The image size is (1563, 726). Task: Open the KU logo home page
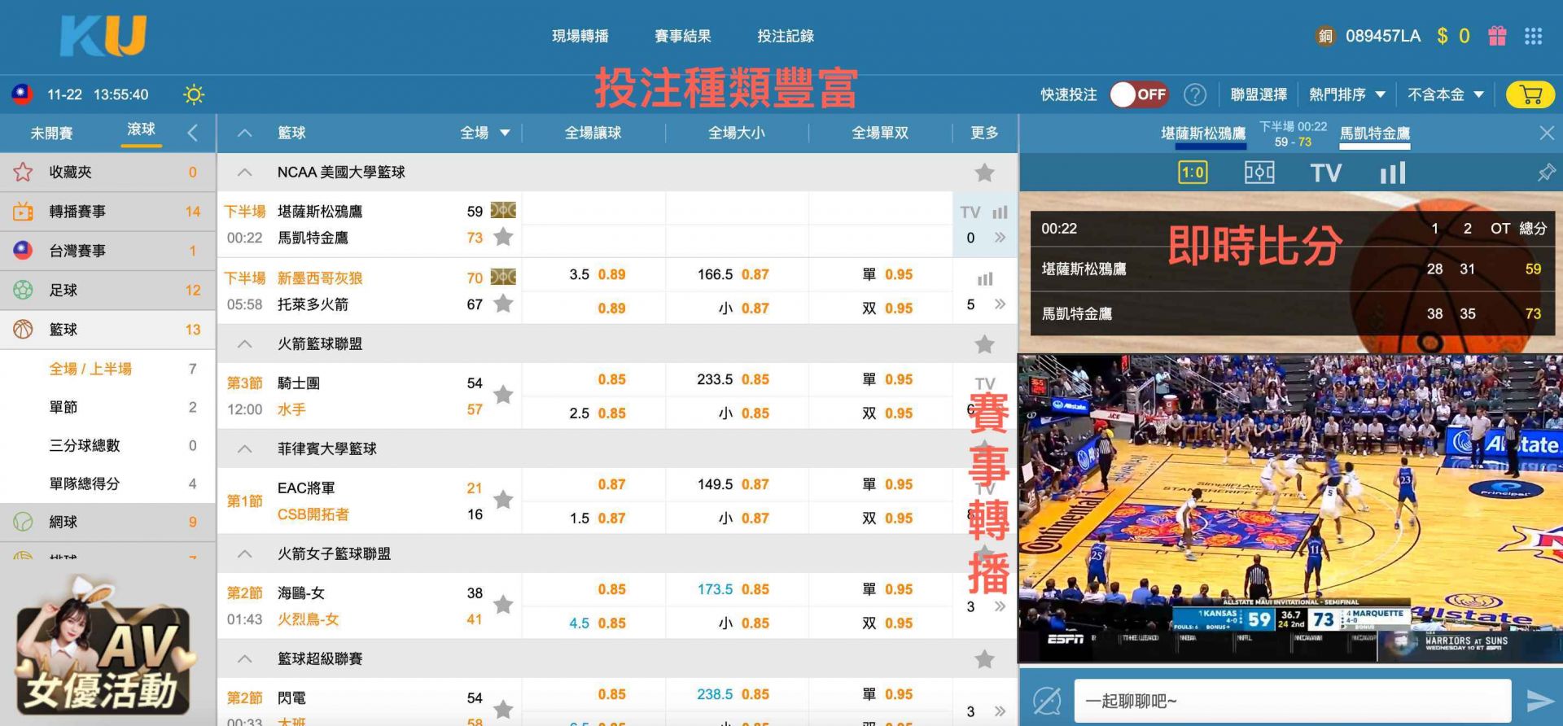pyautogui.click(x=103, y=37)
